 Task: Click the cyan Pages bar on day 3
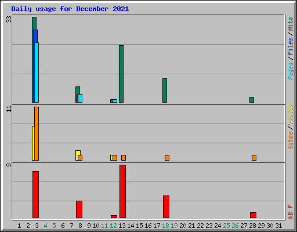[37, 72]
